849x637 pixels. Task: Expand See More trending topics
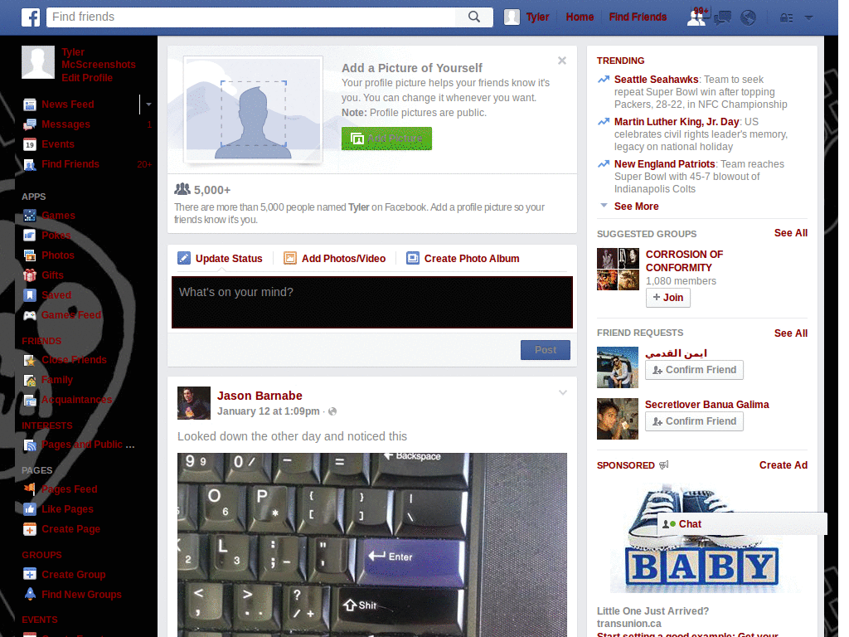(636, 207)
